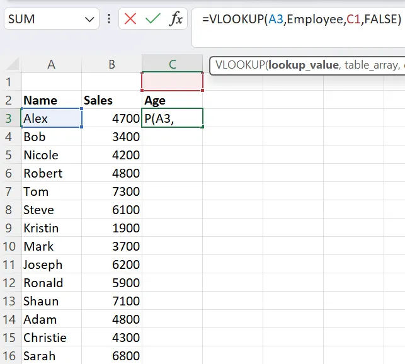Image resolution: width=405 pixels, height=364 pixels.
Task: Select row 3 header
Action: coord(10,118)
